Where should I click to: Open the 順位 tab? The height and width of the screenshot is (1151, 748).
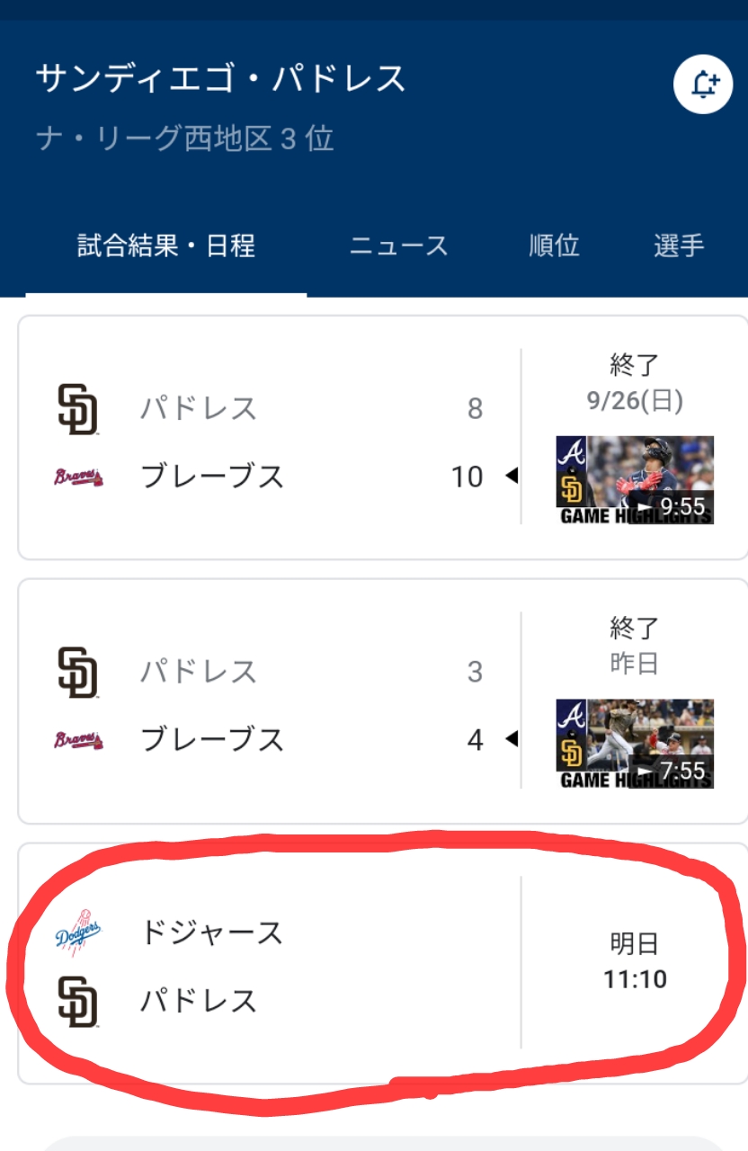point(554,245)
